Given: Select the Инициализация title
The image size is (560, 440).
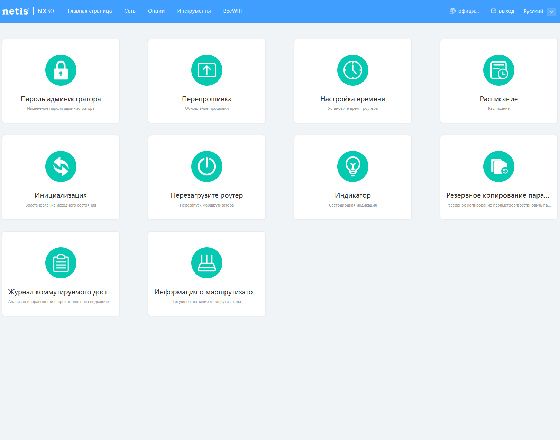Looking at the screenshot, I should pos(61,195).
